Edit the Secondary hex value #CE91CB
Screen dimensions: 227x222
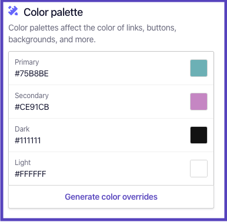click(x=32, y=107)
